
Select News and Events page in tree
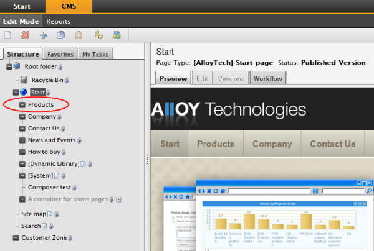tap(51, 140)
